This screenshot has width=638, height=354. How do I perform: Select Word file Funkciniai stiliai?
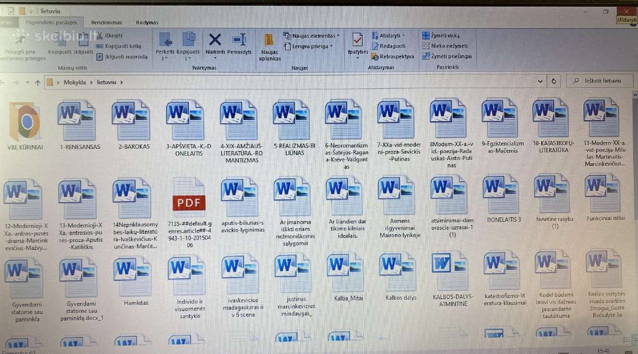606,197
